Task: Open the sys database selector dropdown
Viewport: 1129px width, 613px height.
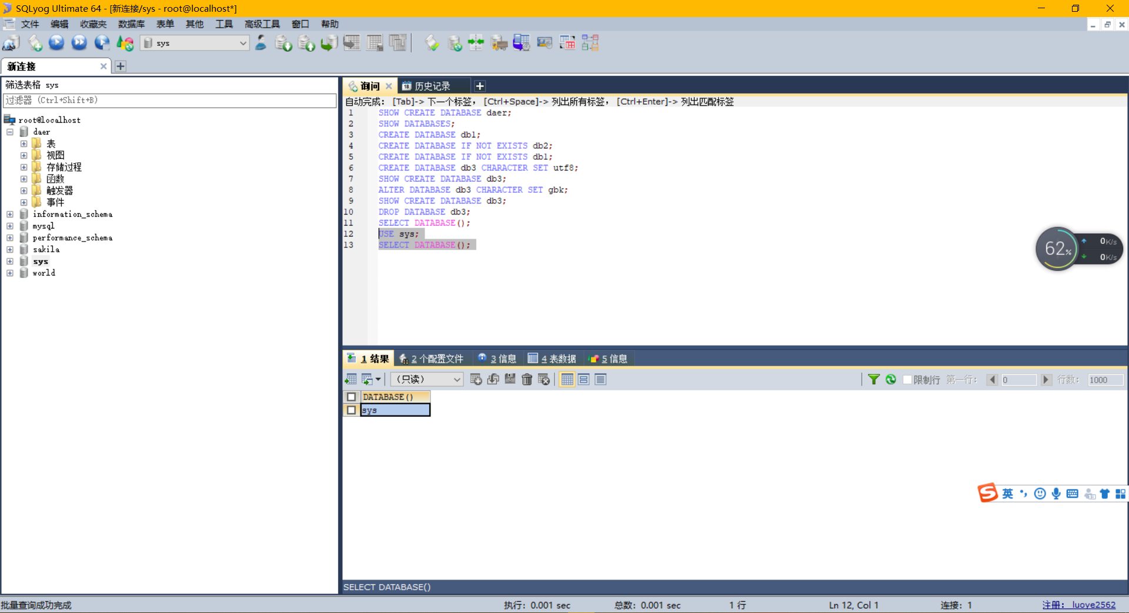Action: [x=196, y=43]
